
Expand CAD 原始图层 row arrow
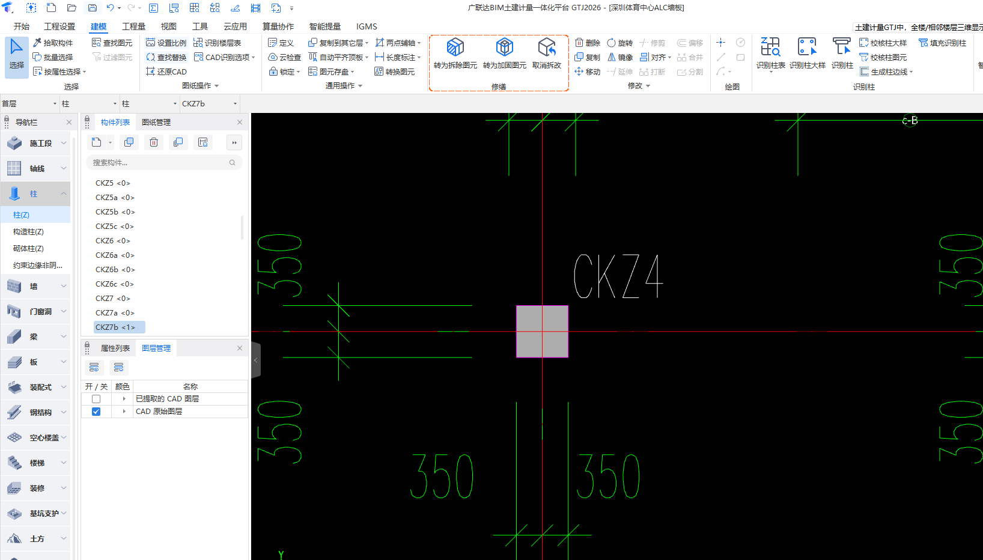[124, 412]
